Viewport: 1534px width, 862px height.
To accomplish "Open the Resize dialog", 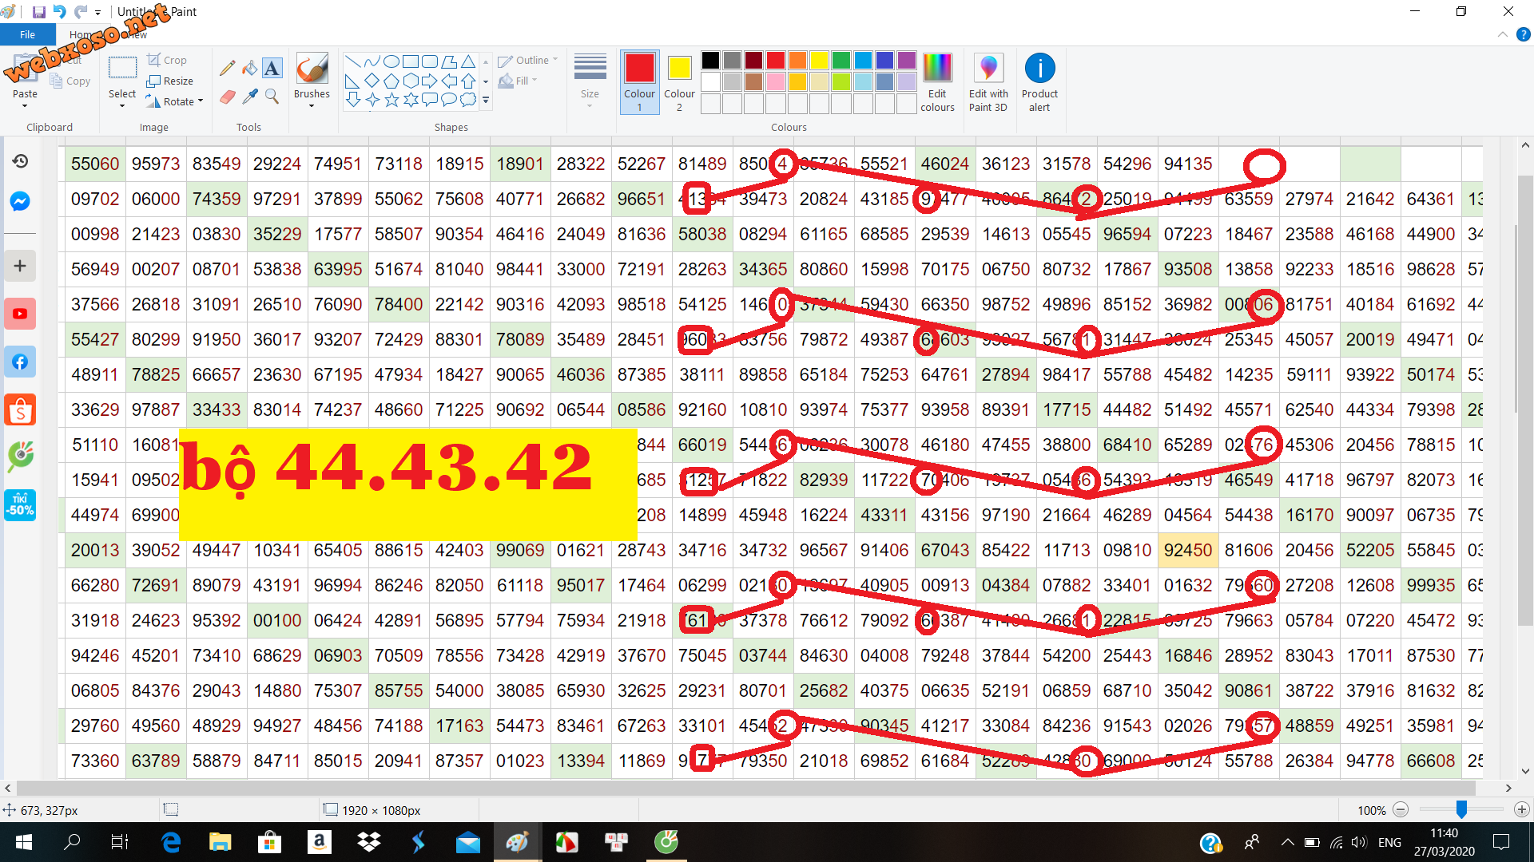I will point(170,81).
